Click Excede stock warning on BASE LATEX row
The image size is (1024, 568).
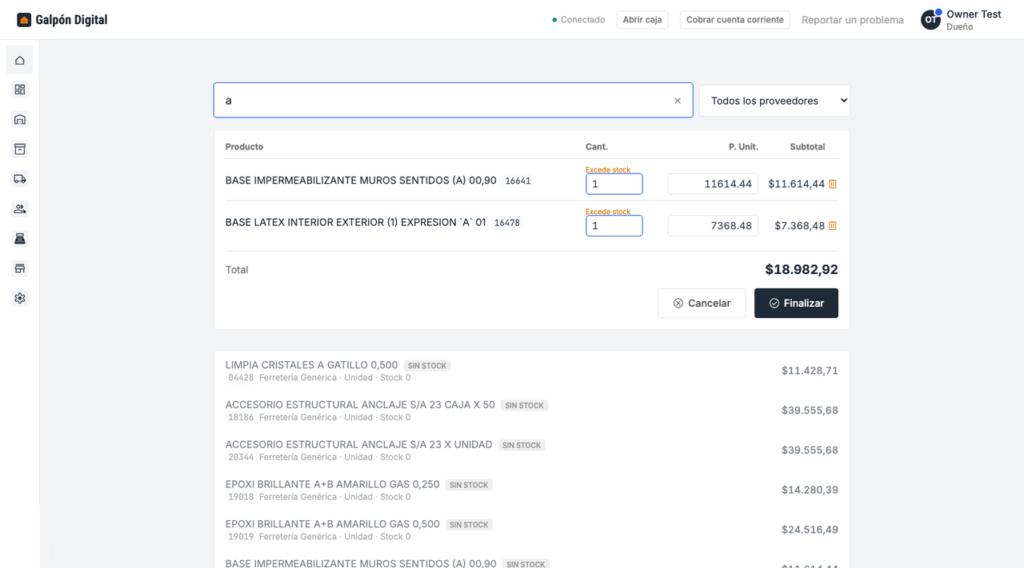(x=608, y=212)
